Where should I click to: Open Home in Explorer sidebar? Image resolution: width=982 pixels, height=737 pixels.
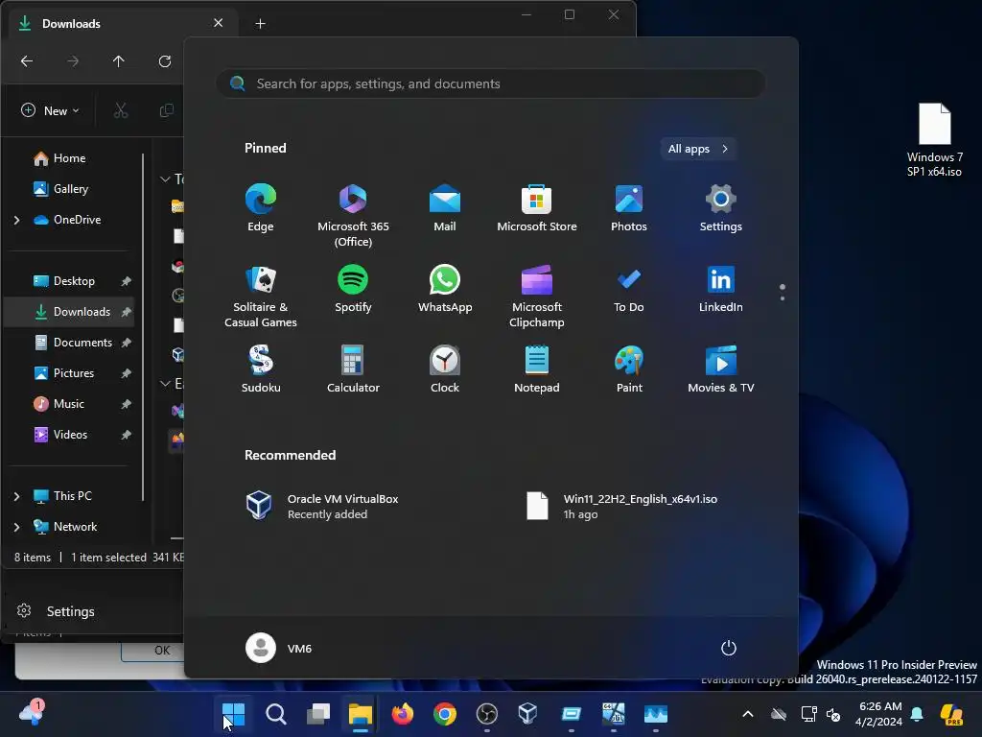tap(70, 158)
